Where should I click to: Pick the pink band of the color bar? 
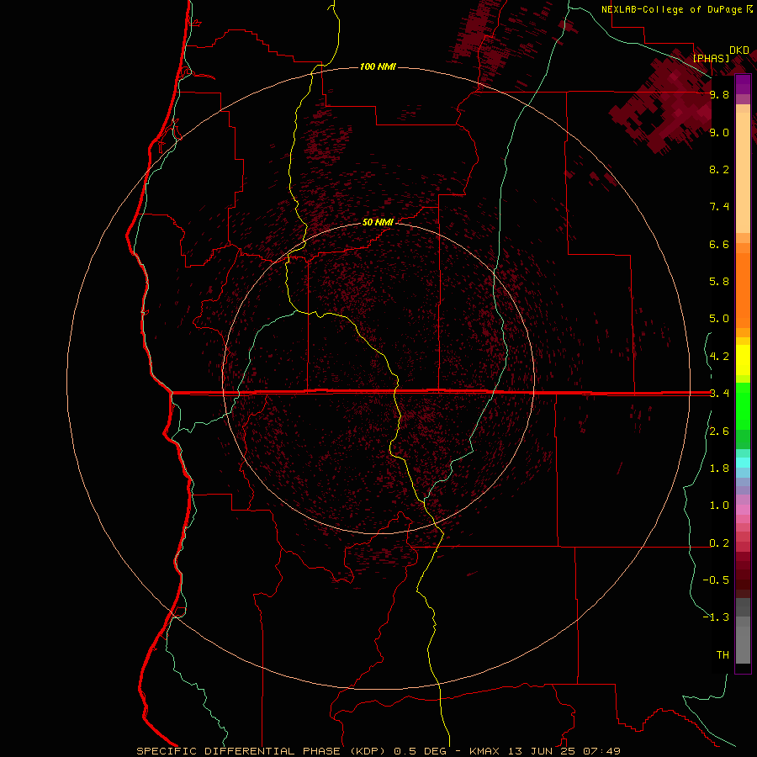click(x=743, y=510)
